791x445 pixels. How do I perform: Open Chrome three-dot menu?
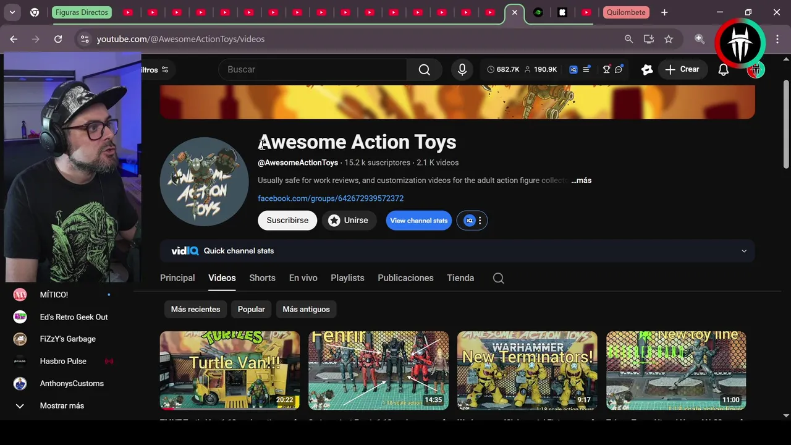pos(776,39)
